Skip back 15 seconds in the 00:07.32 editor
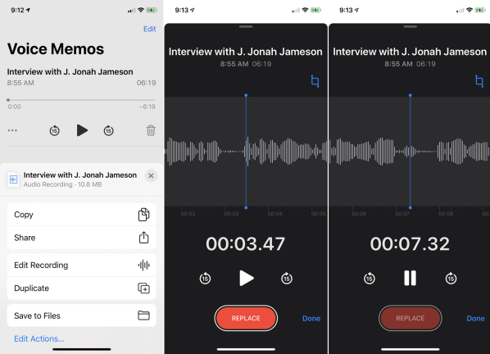This screenshot has width=490, height=354. pyautogui.click(x=369, y=278)
